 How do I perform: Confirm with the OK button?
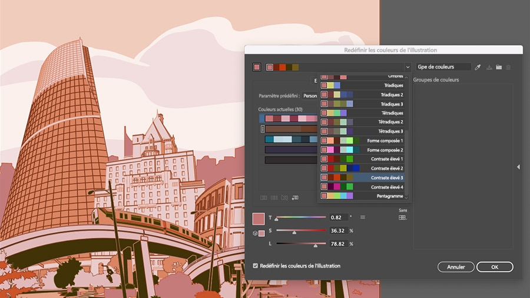pyautogui.click(x=495, y=267)
